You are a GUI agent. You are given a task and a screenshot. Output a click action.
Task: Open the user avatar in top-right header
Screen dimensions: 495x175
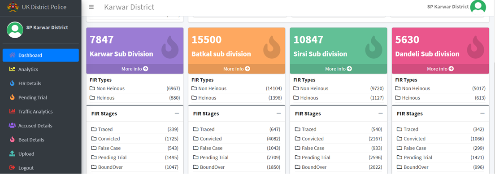click(478, 7)
